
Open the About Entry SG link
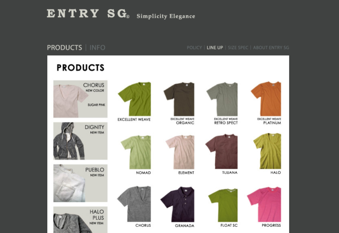tap(271, 48)
